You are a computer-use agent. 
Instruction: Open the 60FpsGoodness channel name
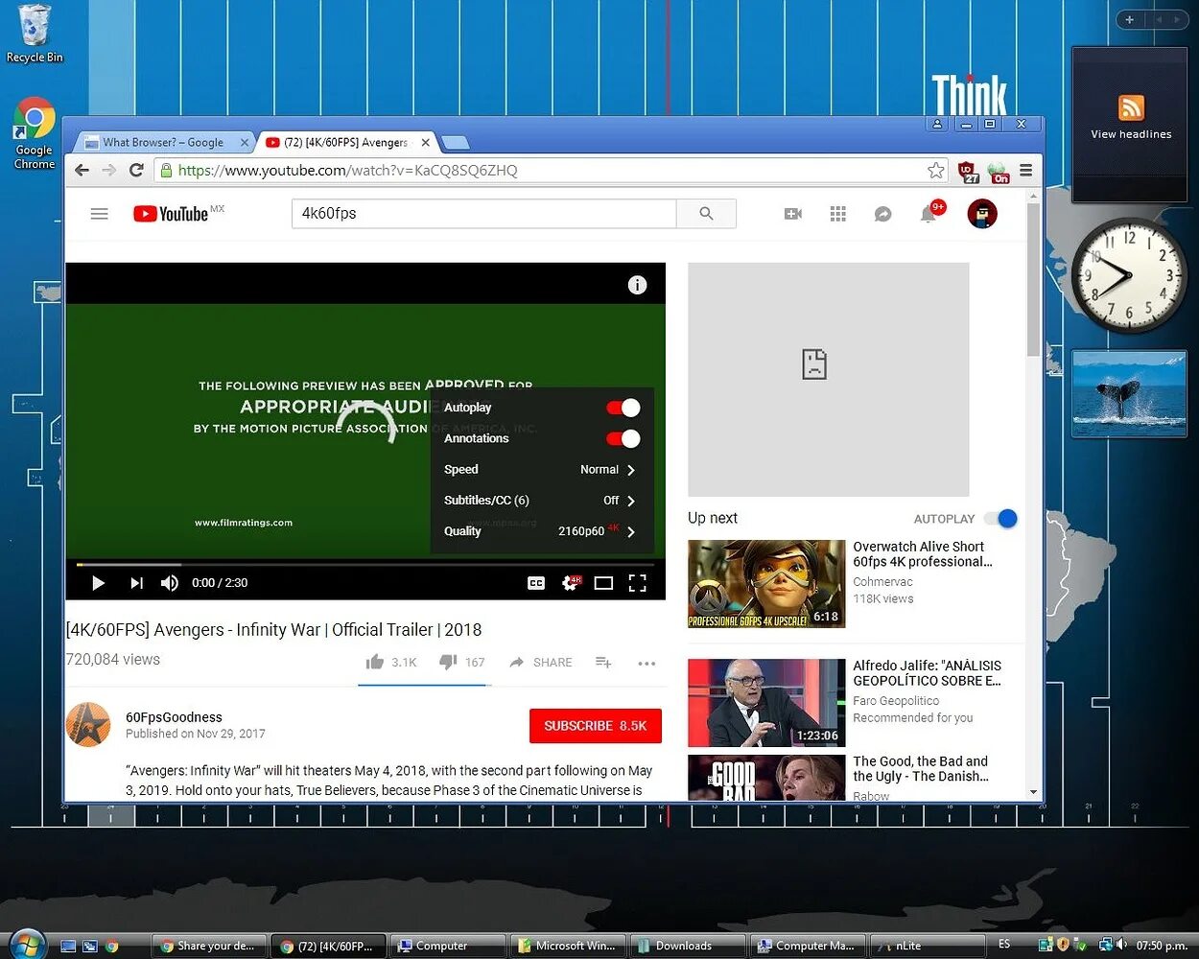click(x=174, y=717)
